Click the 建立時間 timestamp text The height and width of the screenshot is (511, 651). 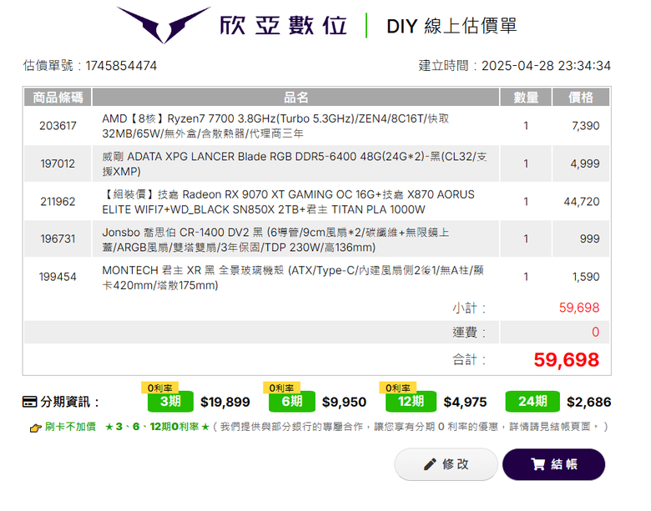coord(514,66)
